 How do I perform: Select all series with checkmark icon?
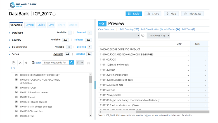pos(14,63)
